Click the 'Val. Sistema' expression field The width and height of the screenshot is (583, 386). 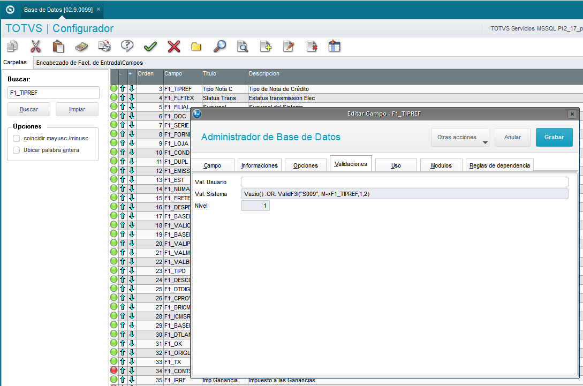[x=405, y=194]
